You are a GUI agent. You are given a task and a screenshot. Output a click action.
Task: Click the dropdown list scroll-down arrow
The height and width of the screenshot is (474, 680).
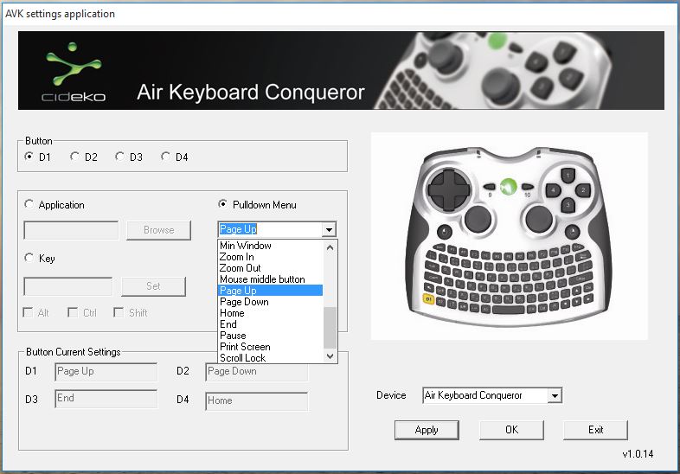pos(330,356)
